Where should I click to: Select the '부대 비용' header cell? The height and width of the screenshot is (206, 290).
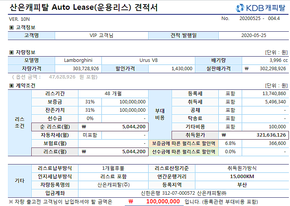(x=160, y=114)
